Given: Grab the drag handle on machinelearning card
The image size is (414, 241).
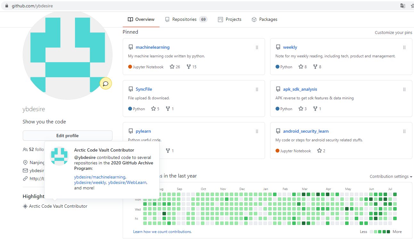Looking at the screenshot, I should pos(257,47).
